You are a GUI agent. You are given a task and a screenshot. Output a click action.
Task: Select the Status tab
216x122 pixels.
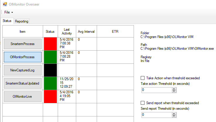click(x=7, y=21)
